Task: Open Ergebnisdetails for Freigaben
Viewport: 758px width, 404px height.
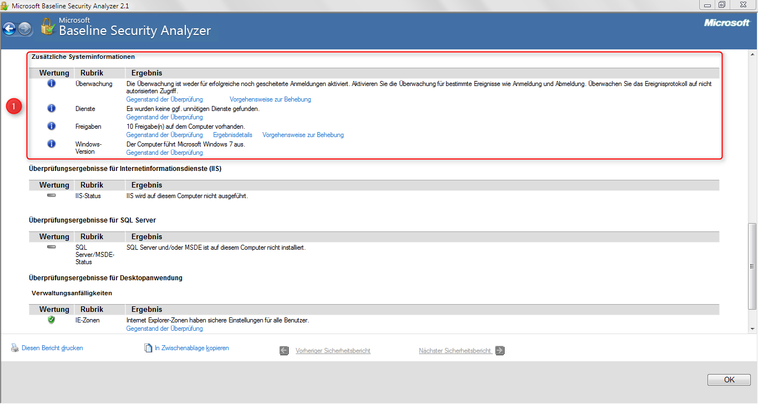Action: point(232,134)
